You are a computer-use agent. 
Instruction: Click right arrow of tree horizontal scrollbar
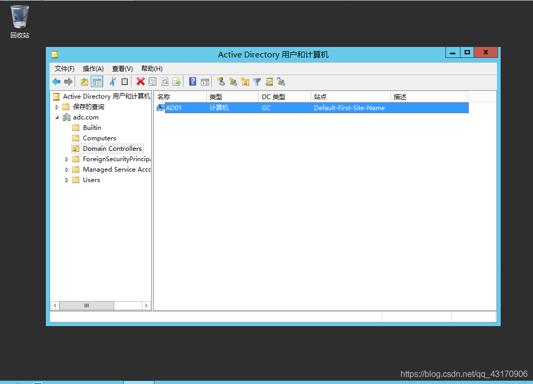[146, 305]
